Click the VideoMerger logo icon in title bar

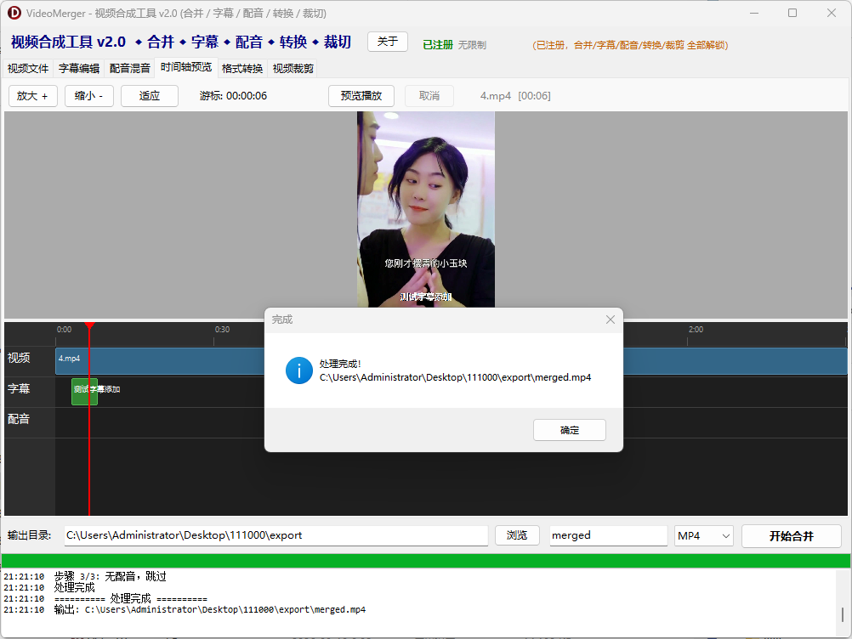[x=14, y=13]
